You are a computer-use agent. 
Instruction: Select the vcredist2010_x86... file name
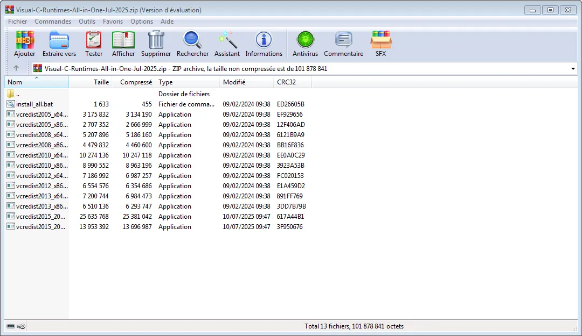pyautogui.click(x=42, y=165)
